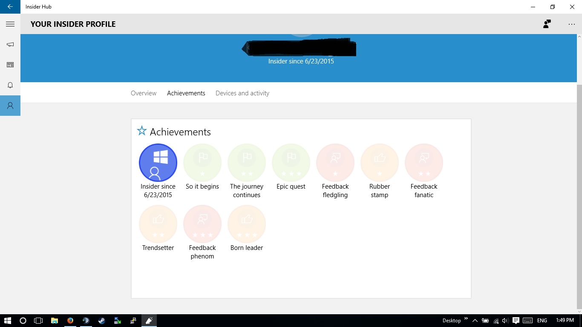Click the Feedback fanatic badge
The width and height of the screenshot is (582, 327).
coord(424,163)
